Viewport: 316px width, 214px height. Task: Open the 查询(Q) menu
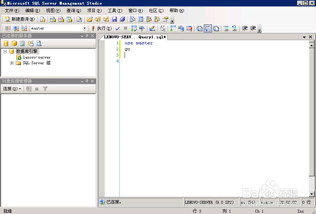point(74,11)
